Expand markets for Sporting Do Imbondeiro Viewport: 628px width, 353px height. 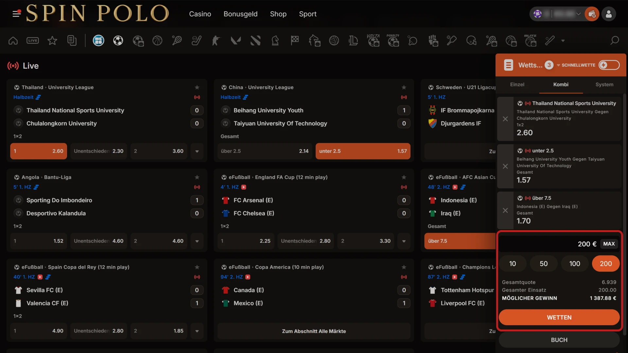197,241
